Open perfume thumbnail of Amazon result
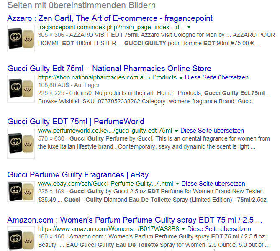Viewport: 280px width, 251px height. [x=21, y=238]
